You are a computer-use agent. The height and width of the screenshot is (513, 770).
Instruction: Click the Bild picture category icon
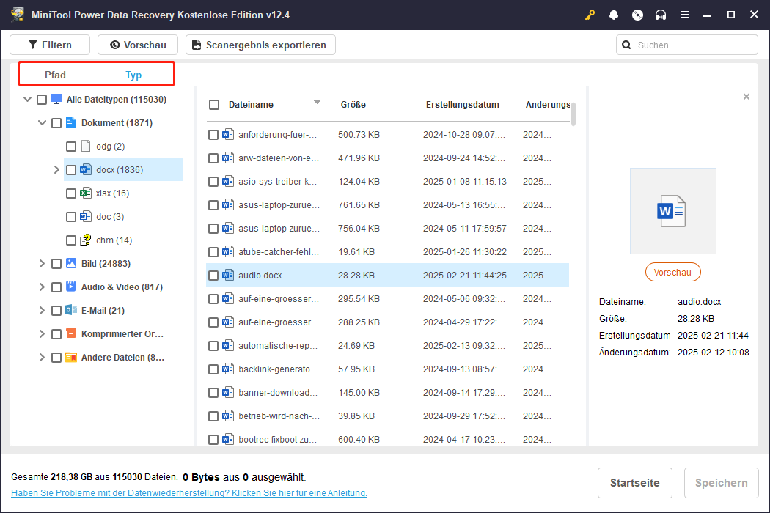pyautogui.click(x=71, y=264)
